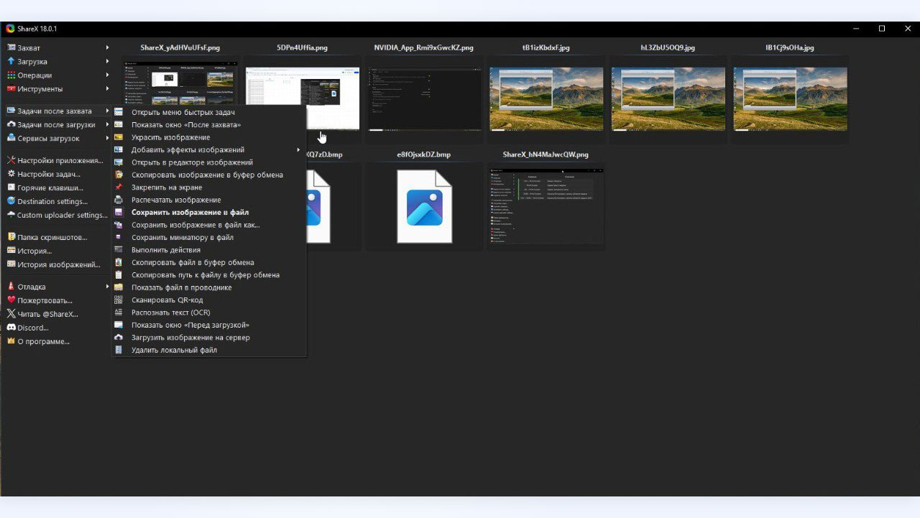This screenshot has height=518, width=920.
Task: Expand the «Добавить эффекты изображений» submenu arrow
Action: pos(298,150)
